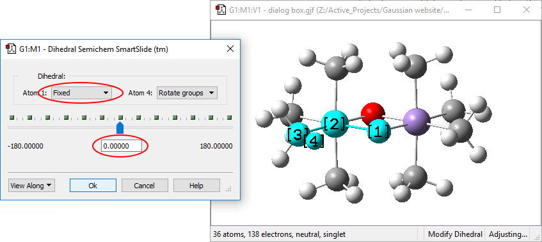Select atom labeled [4] in molecule view
The width and height of the screenshot is (542, 242).
pyautogui.click(x=314, y=141)
